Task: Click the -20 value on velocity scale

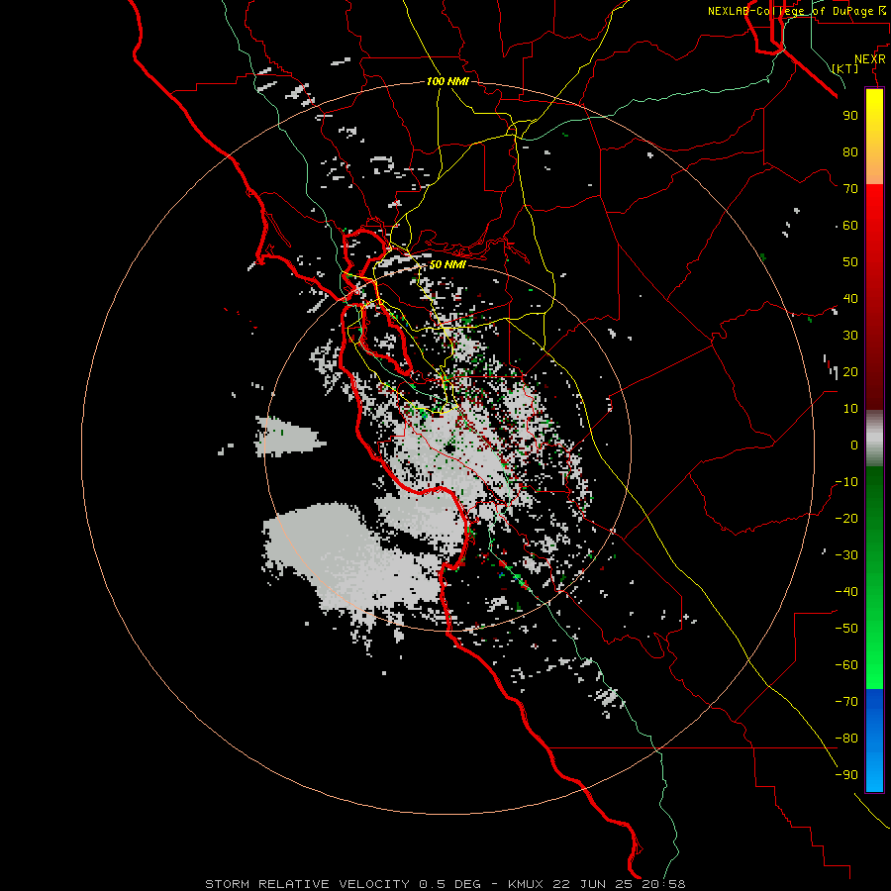Action: tap(846, 518)
